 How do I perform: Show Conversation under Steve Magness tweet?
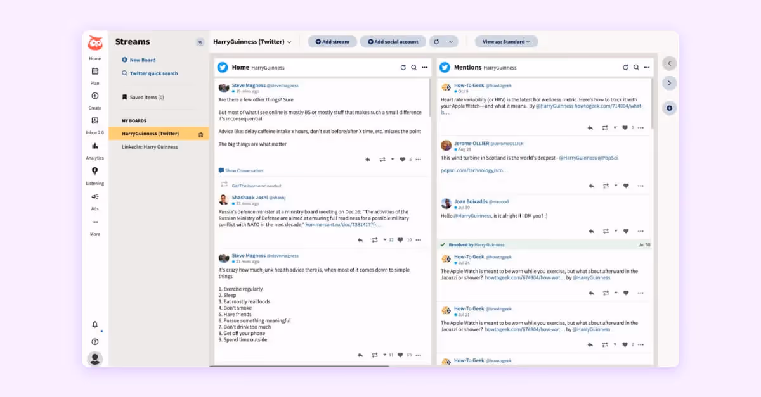[x=240, y=170]
